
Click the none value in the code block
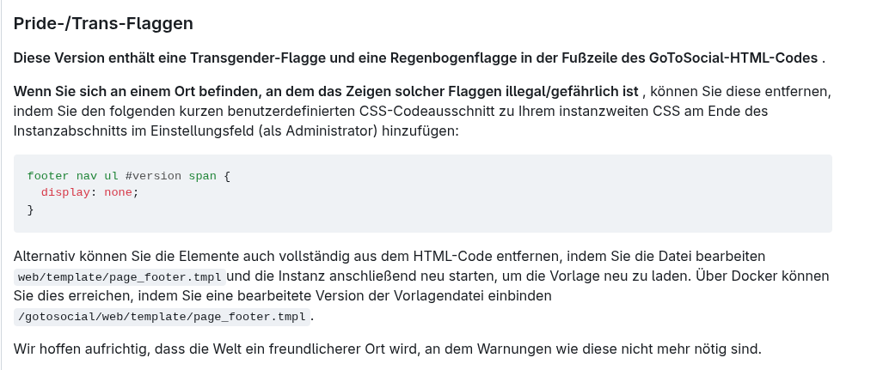(x=118, y=192)
